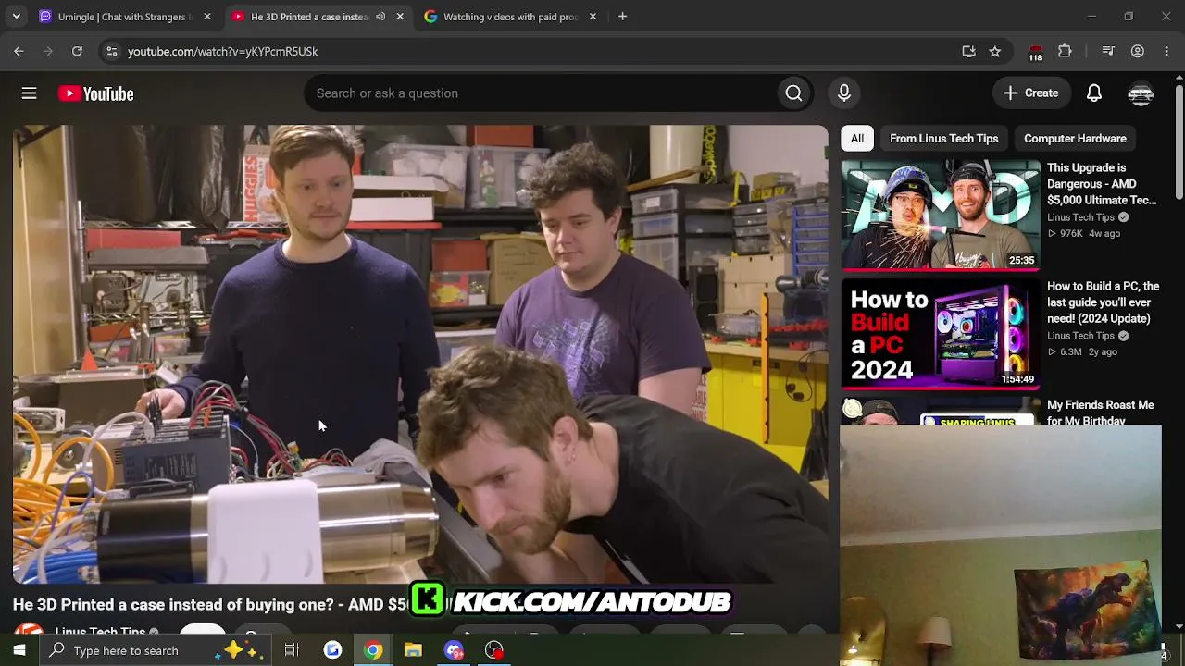Open 'How to Build a PC' video title

(x=1104, y=302)
